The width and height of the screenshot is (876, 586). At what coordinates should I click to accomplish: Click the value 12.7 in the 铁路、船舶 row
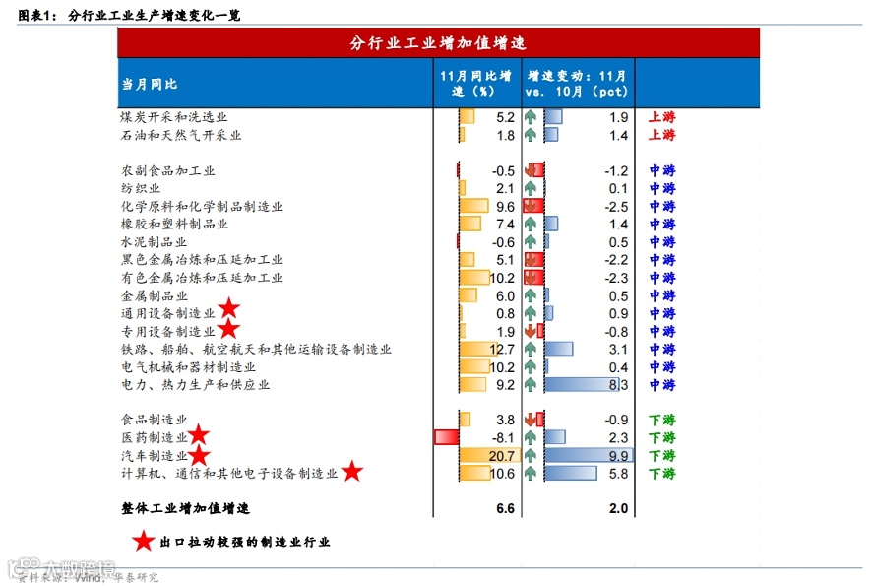(502, 350)
